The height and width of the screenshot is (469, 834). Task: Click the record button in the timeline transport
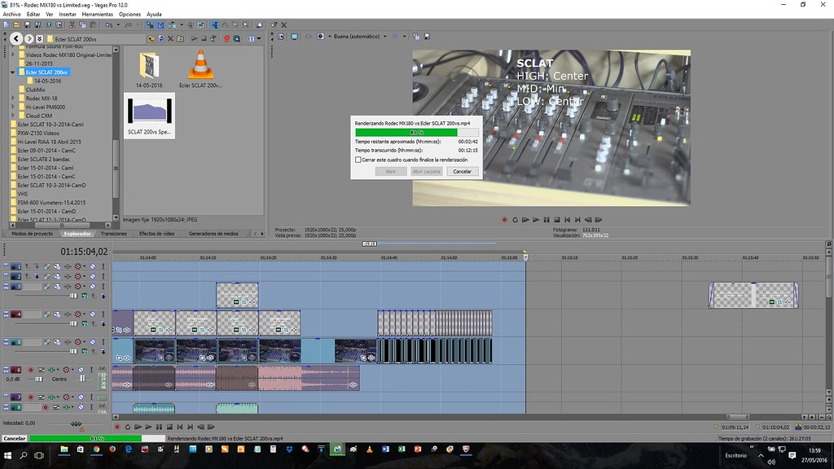pyautogui.click(x=116, y=427)
